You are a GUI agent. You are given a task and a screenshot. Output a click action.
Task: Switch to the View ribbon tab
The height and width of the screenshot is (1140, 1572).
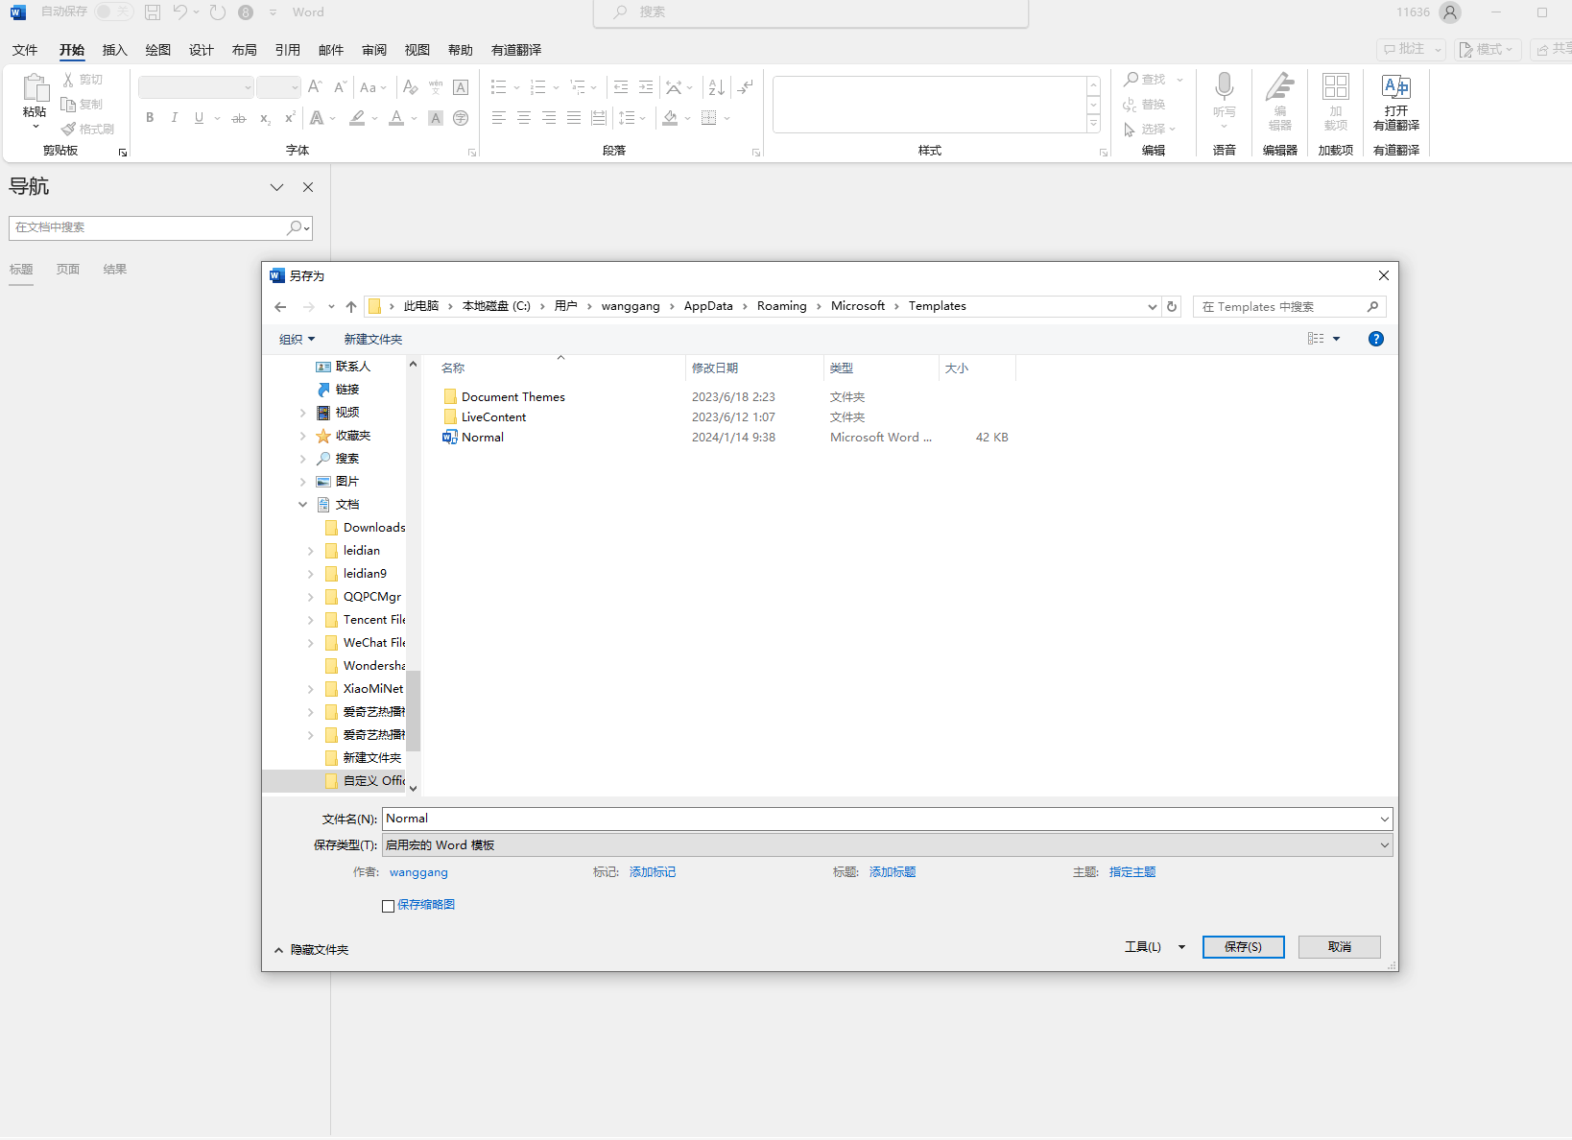(x=417, y=50)
